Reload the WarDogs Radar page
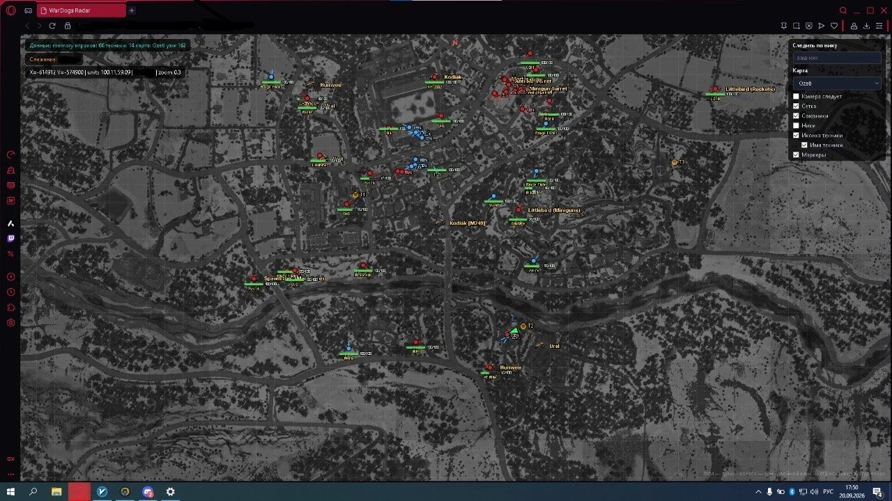892x501 pixels. click(52, 26)
